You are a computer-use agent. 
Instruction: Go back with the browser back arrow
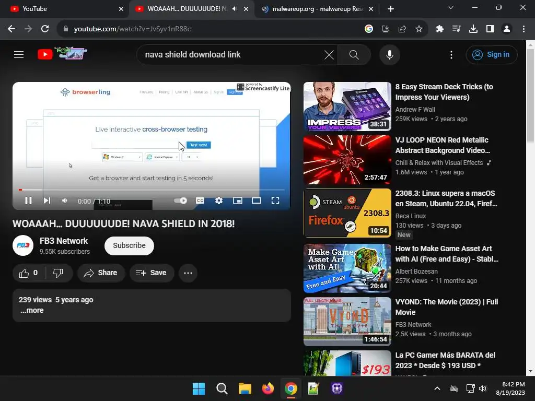[x=11, y=29]
